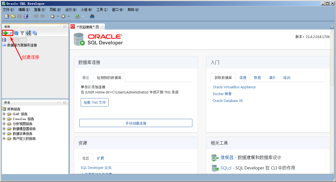The image size is (336, 182).
Task: Click the collapse-all connections icon
Action: 34,33
